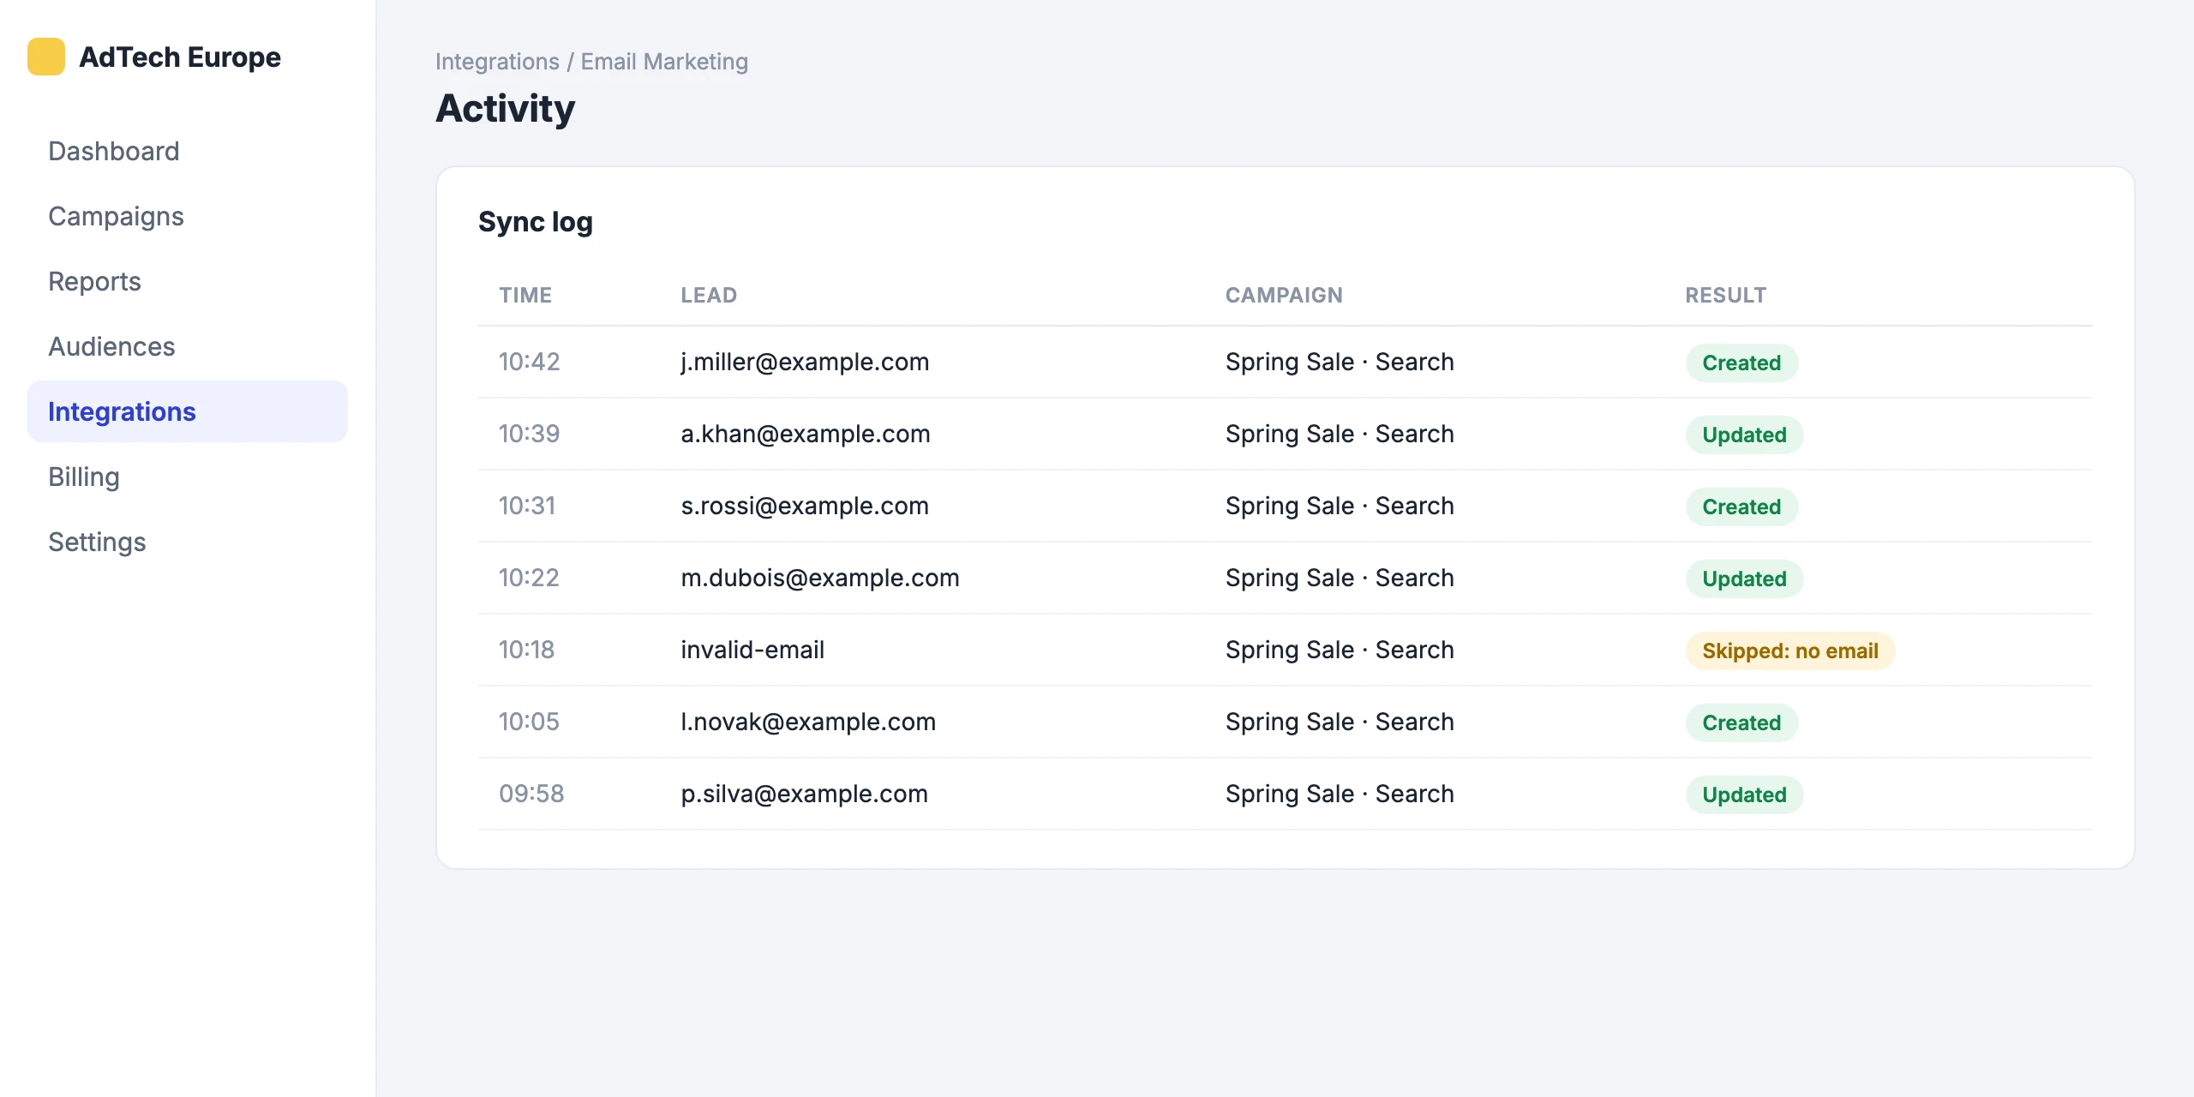The height and width of the screenshot is (1097, 2194).
Task: Click the RESULT column header
Action: tap(1726, 295)
